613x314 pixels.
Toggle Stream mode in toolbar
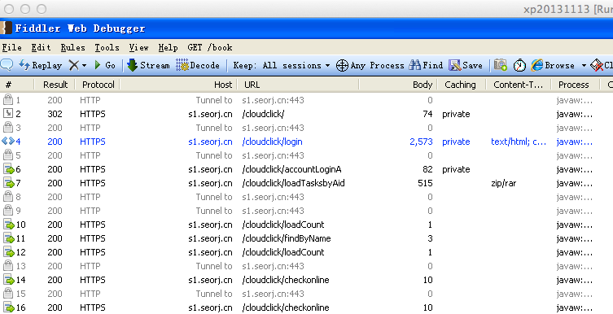[148, 65]
